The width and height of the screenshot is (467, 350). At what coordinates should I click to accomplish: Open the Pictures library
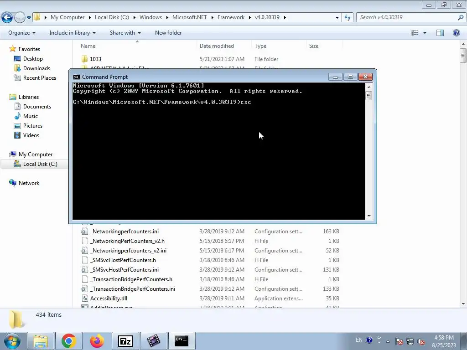click(33, 126)
